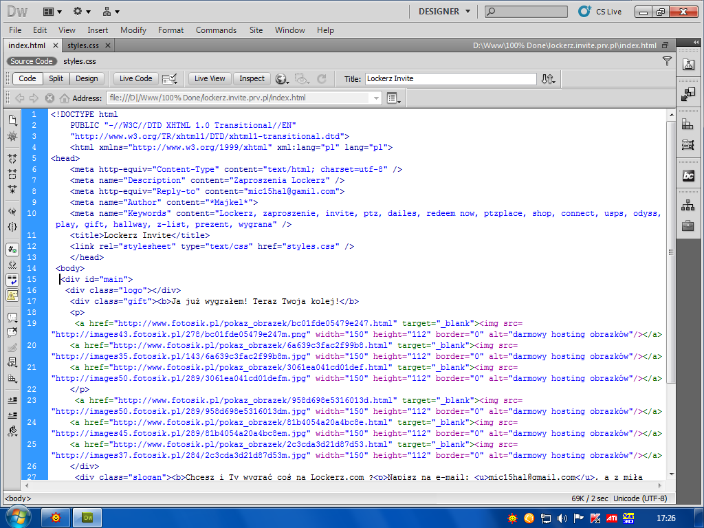Screen dimensions: 704x528
Task: Remove comment from the code
Action: pos(12,333)
